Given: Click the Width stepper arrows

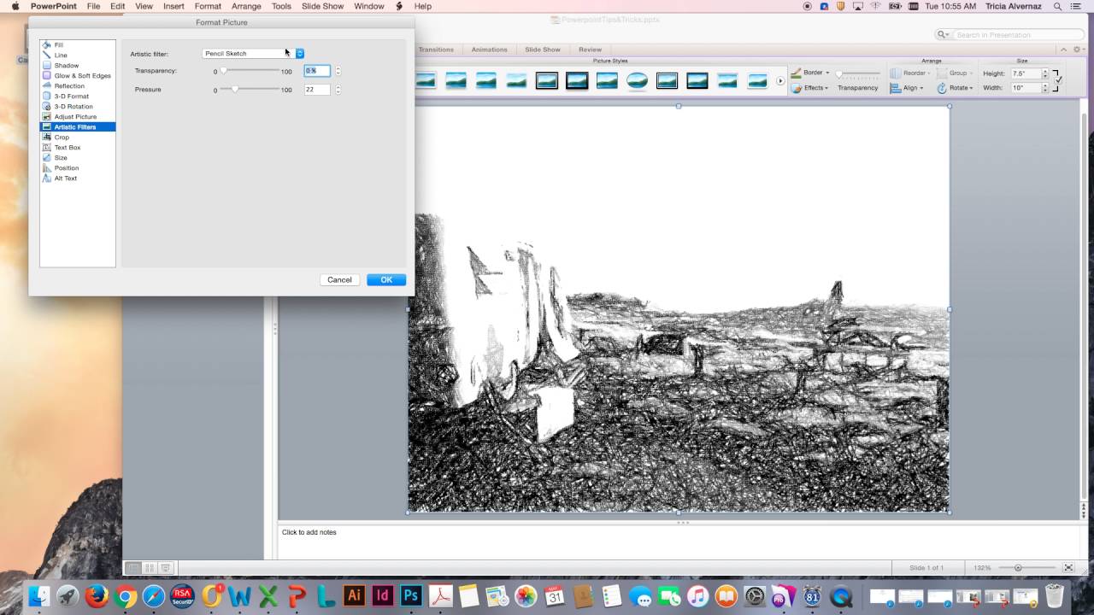Looking at the screenshot, I should 1044,88.
